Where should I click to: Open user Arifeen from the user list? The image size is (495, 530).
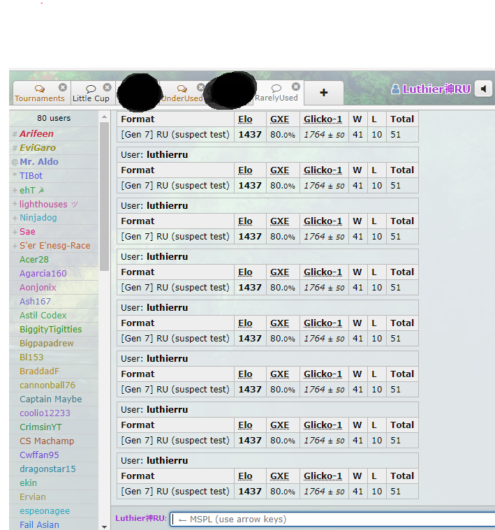(36, 133)
